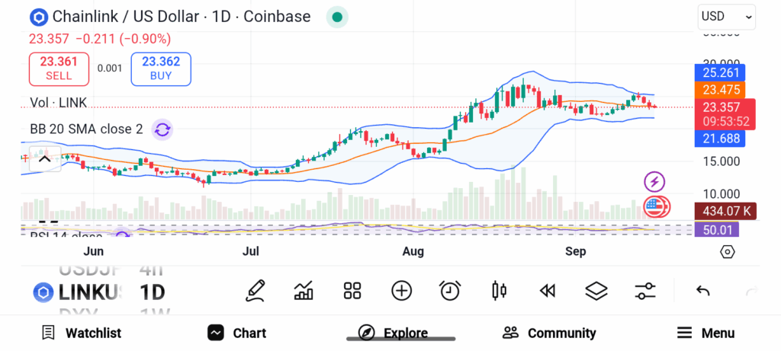This screenshot has width=781, height=351.
Task: Open the USD currency dropdown
Action: click(x=727, y=17)
